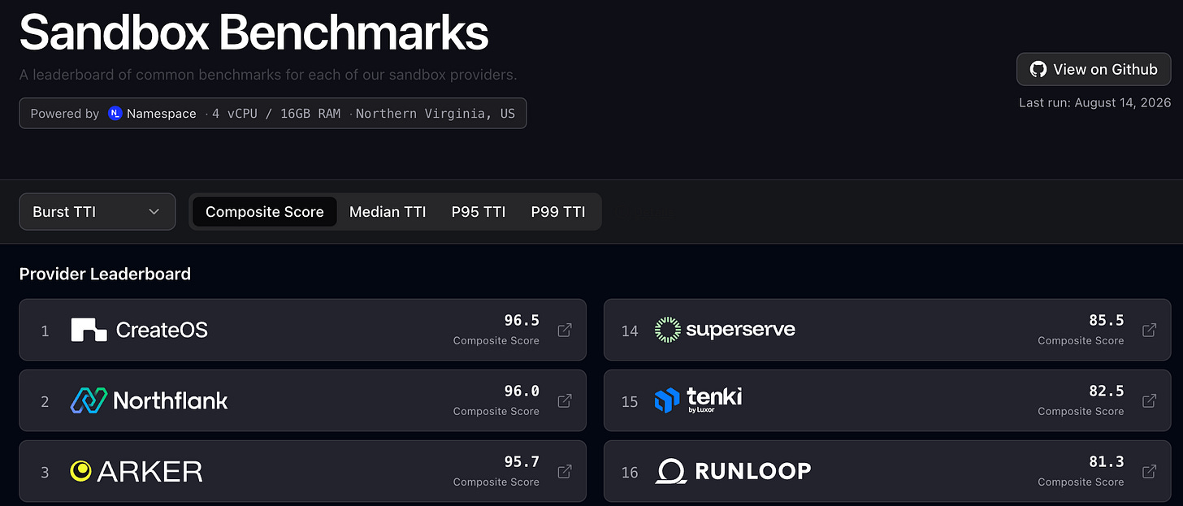Click the superserve logo
1183x506 pixels.
(725, 330)
